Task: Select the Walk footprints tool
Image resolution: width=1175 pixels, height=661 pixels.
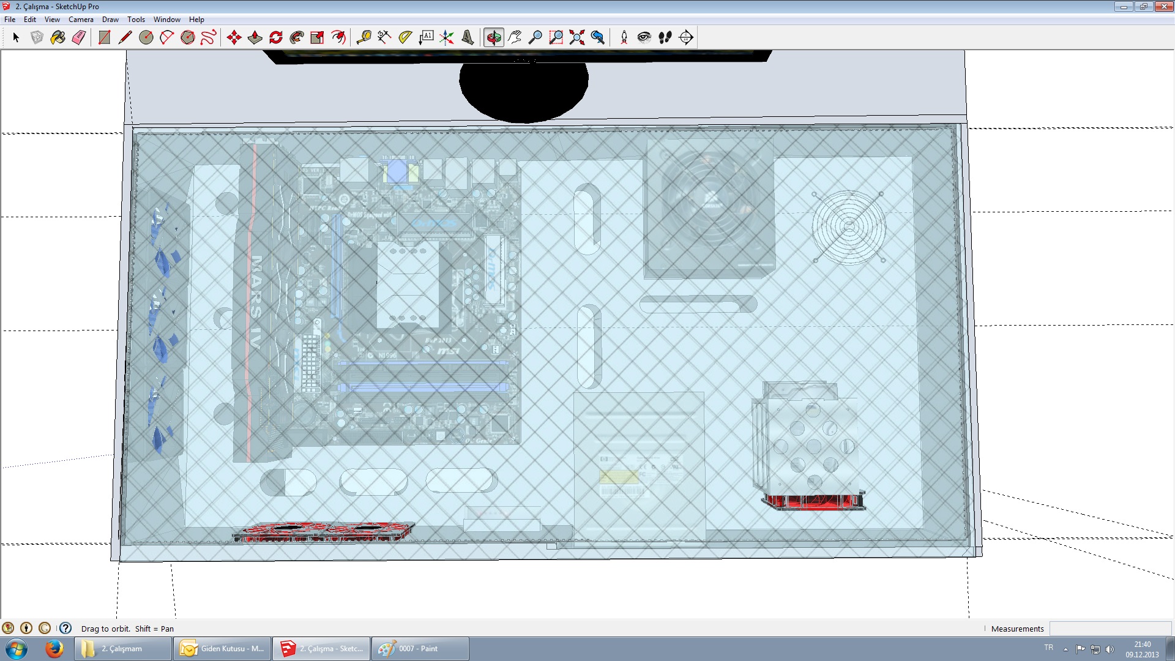Action: (x=665, y=37)
